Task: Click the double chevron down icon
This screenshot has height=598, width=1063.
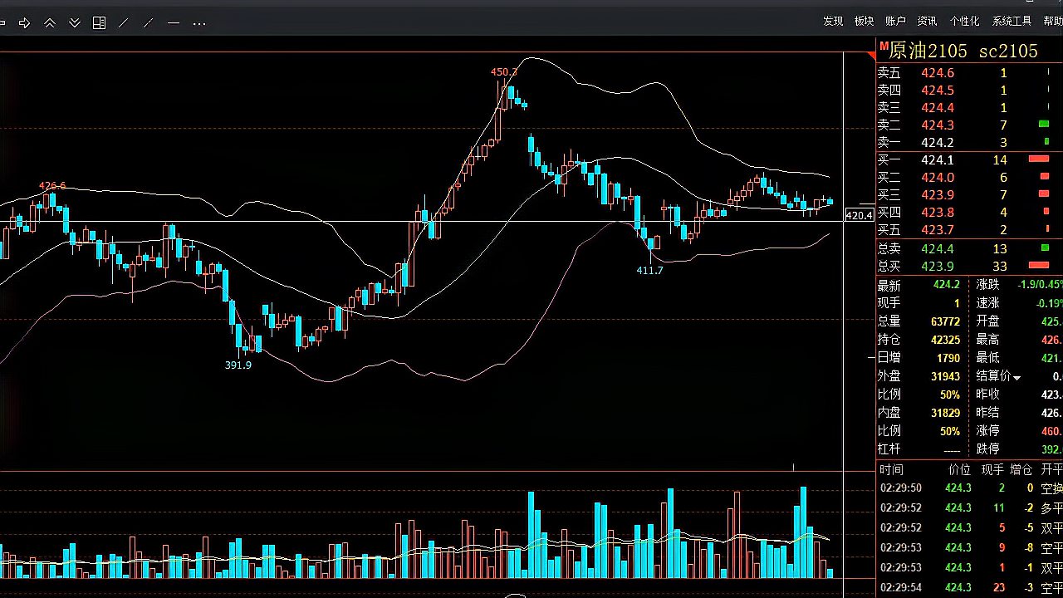Action: coord(75,23)
